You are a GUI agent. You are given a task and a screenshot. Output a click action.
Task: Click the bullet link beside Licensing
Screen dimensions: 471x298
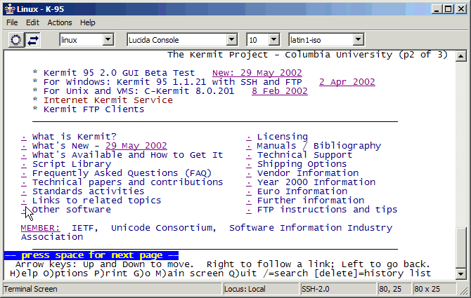point(249,137)
